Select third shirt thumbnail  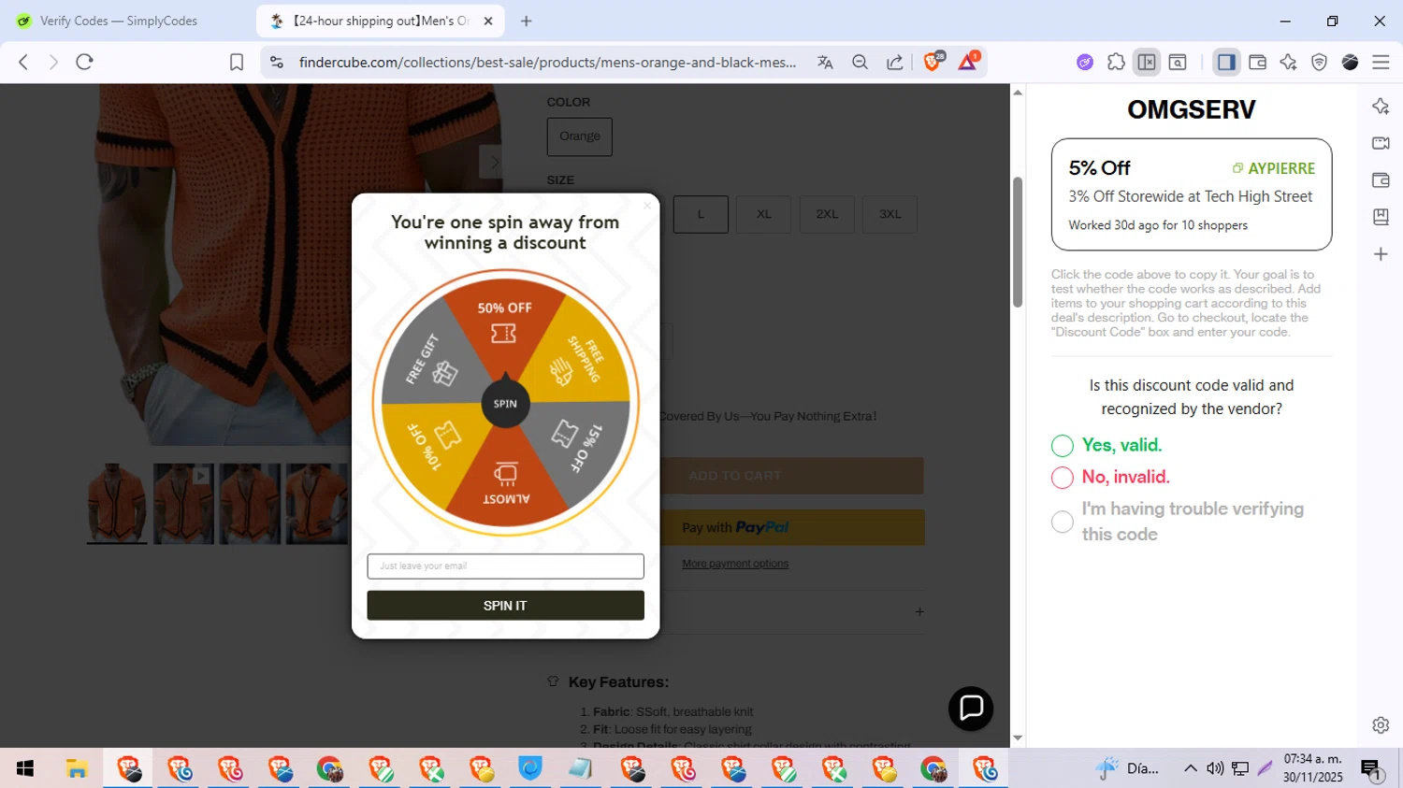[250, 503]
